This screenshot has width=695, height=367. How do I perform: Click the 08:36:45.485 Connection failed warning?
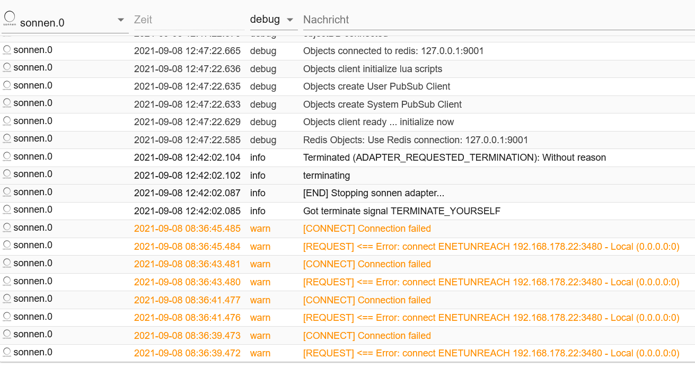pos(367,229)
